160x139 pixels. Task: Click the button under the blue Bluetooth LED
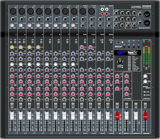138,47
